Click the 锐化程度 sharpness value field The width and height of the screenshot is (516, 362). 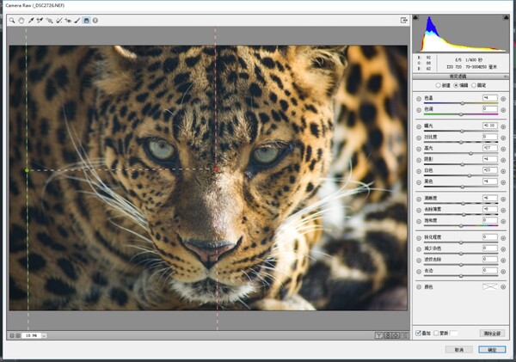[490, 236]
